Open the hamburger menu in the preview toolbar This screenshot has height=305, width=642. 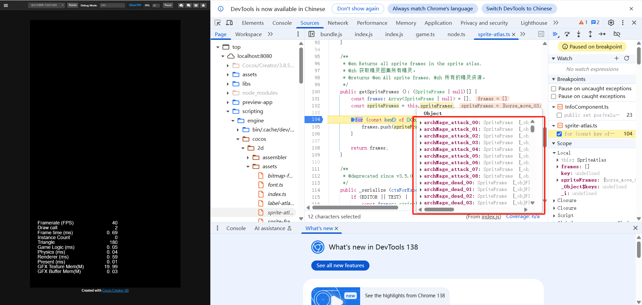6,5
